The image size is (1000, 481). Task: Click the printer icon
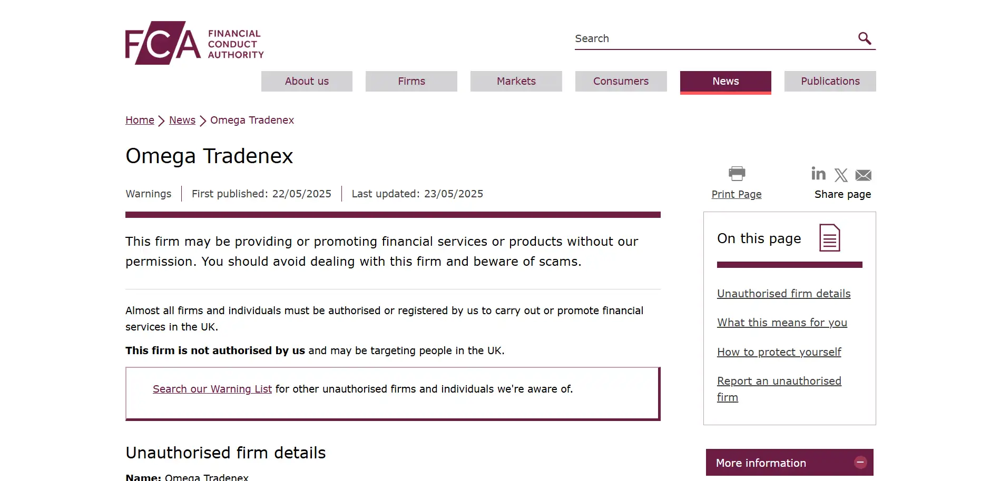click(737, 173)
